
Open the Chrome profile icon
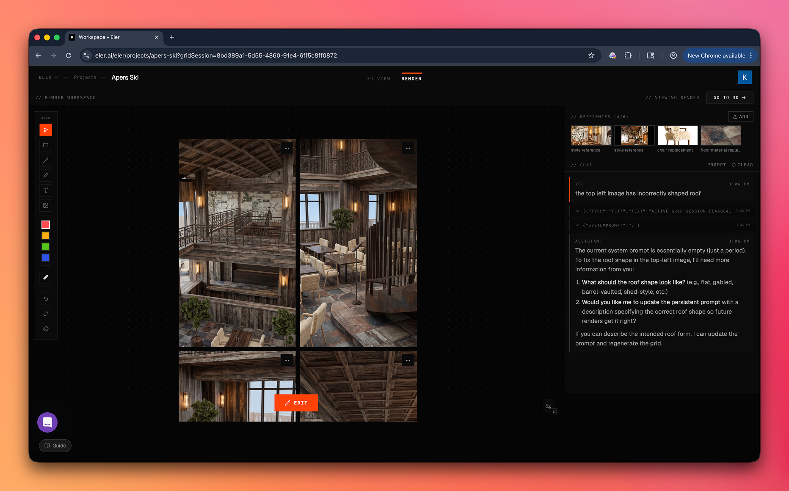point(673,55)
